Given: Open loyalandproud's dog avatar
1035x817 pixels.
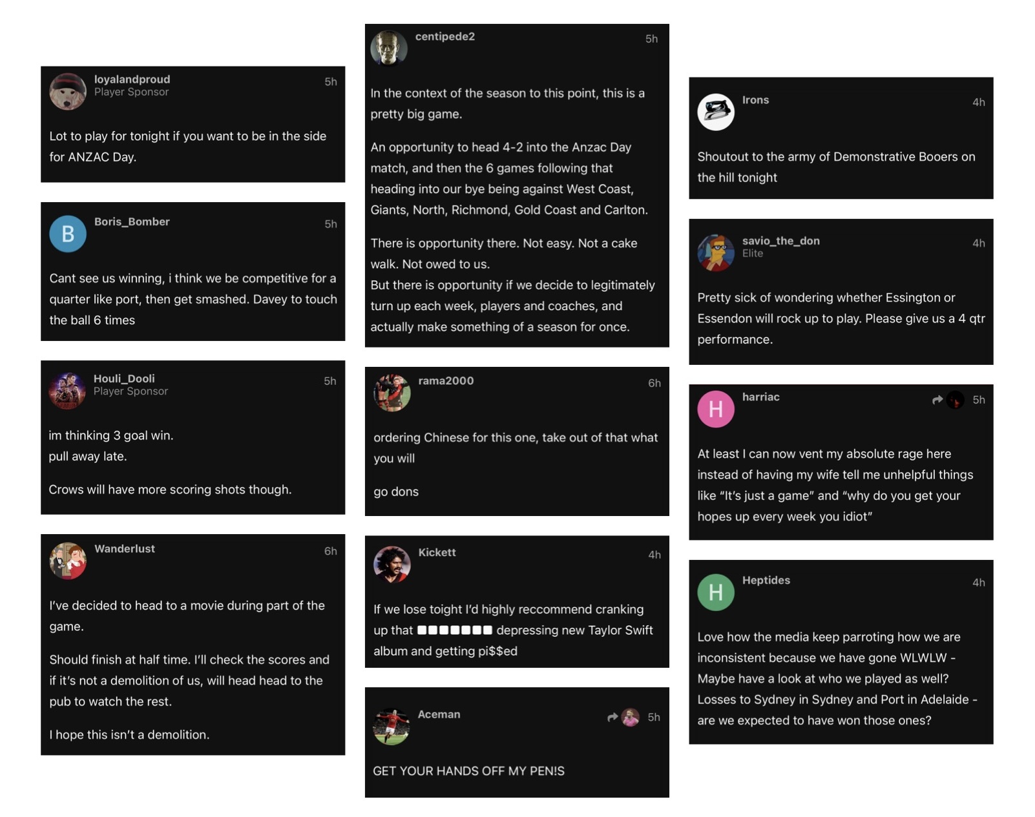Looking at the screenshot, I should point(68,91).
